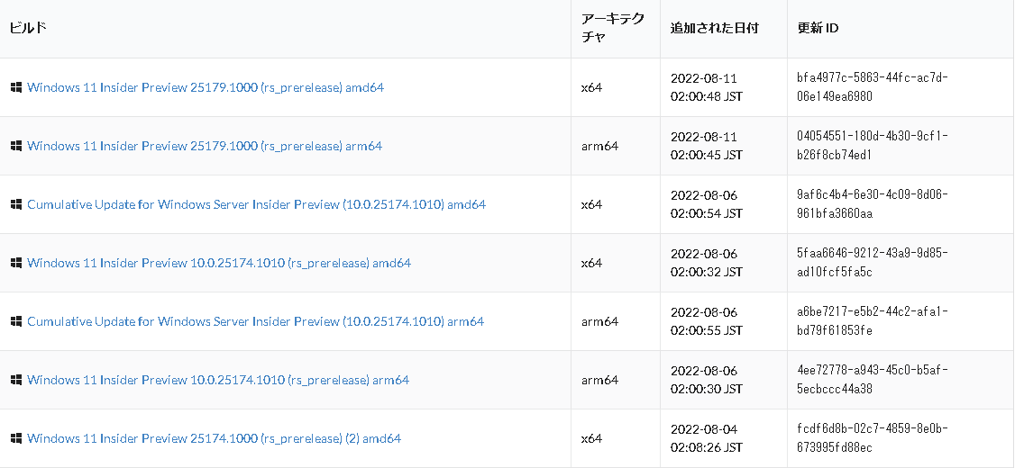
Task: Open Windows 11 Insider Preview 25179.1000 amd64 link
Action: point(206,87)
